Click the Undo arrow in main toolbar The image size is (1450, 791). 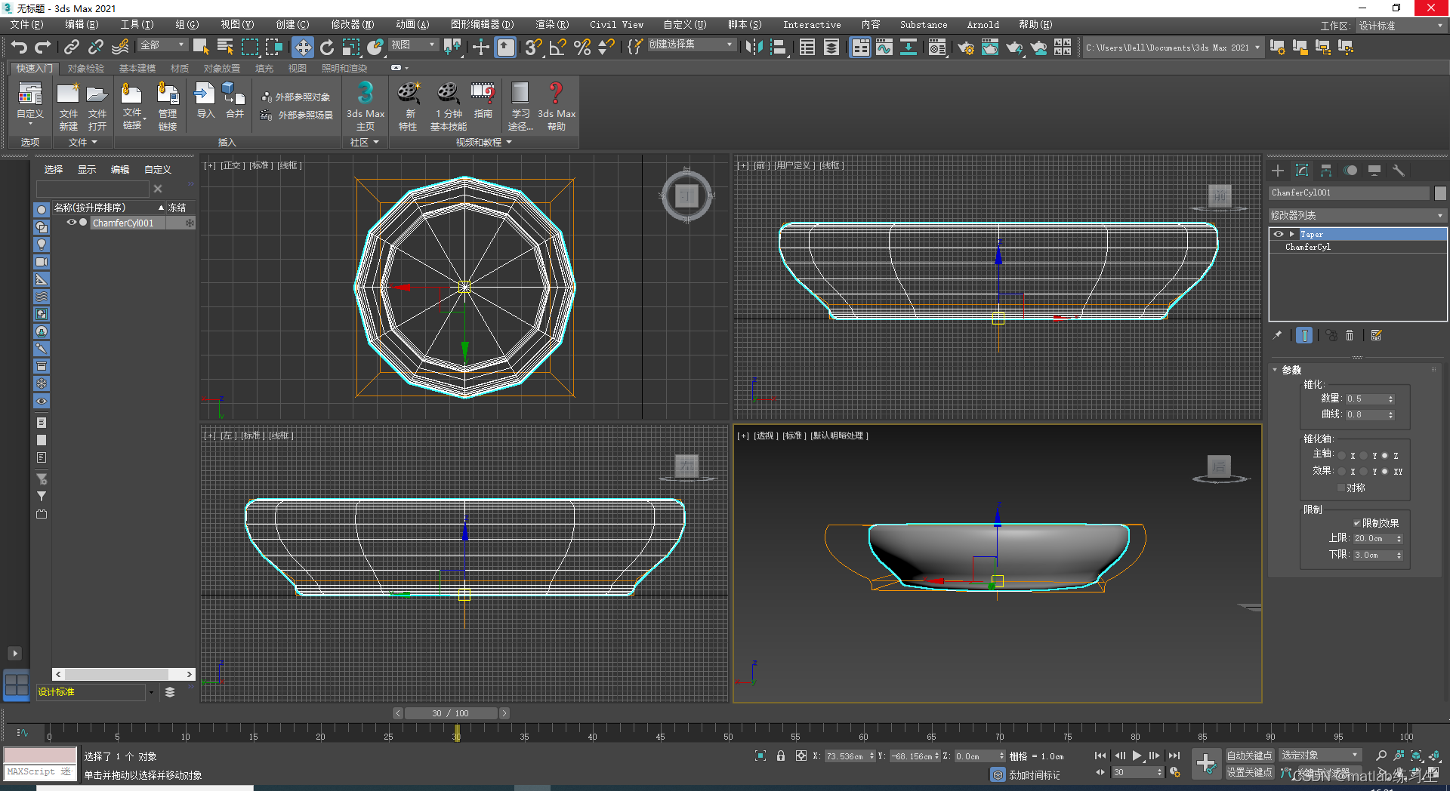tap(19, 48)
